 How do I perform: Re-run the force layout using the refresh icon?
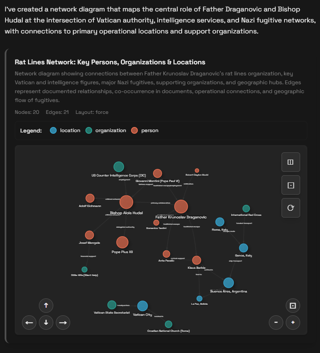pyautogui.click(x=290, y=208)
